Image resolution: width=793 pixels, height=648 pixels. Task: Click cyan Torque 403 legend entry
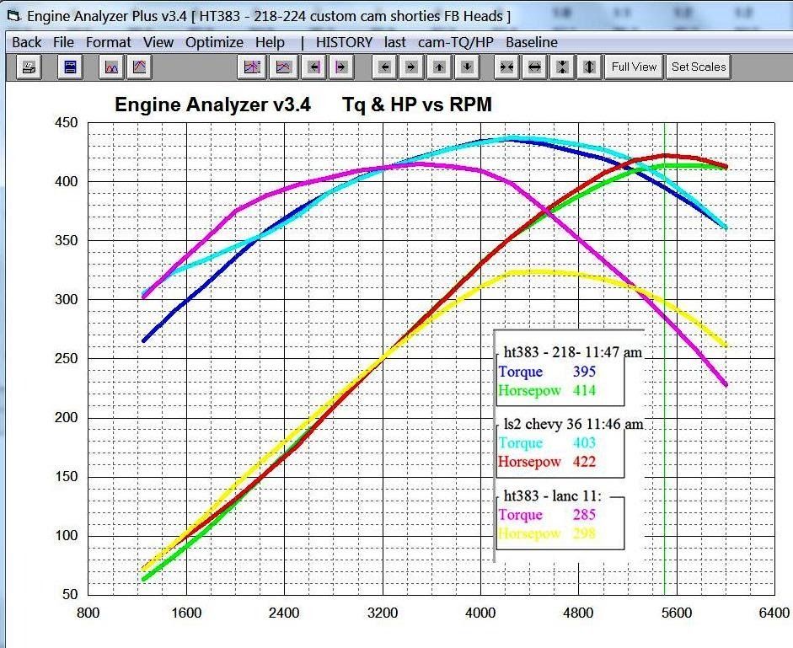547,443
